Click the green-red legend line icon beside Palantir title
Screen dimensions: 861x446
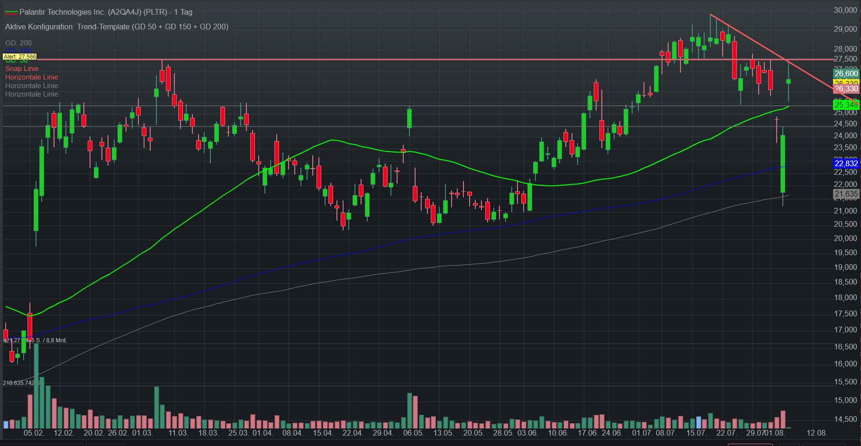coord(11,12)
